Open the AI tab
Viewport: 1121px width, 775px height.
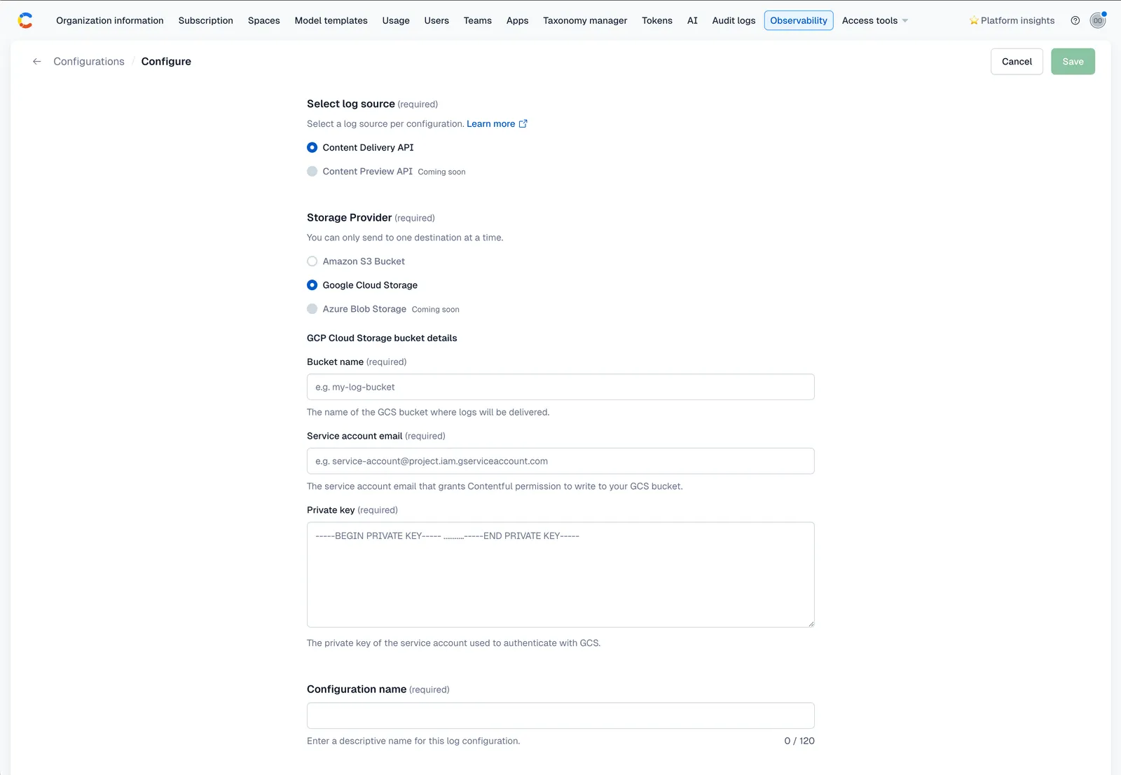pos(692,20)
